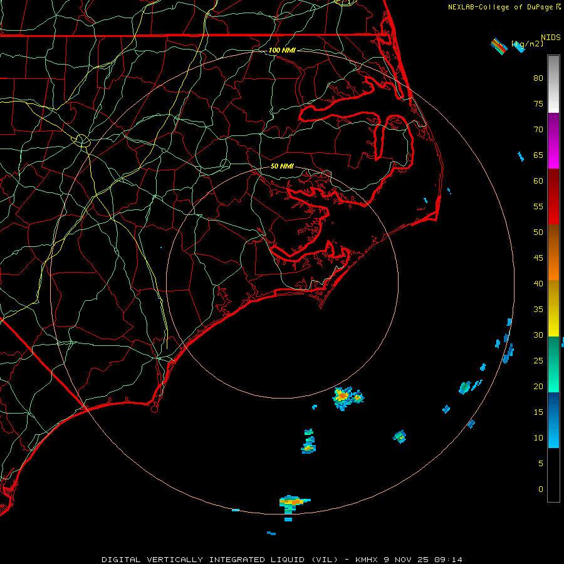Screen dimensions: 564x564
Task: Click the NEXLAB-College of DuPage label
Action: click(500, 7)
